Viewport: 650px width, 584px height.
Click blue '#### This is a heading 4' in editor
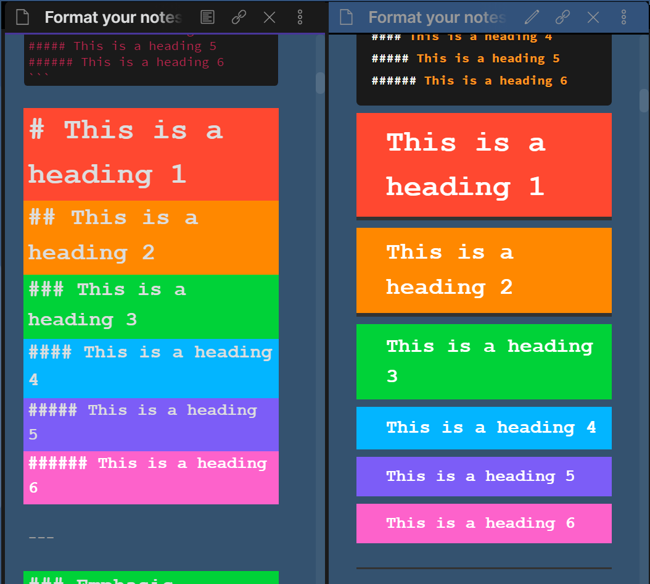click(151, 368)
